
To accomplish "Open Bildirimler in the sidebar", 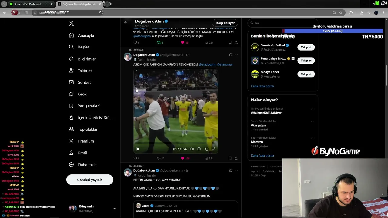I will click(x=82, y=59).
